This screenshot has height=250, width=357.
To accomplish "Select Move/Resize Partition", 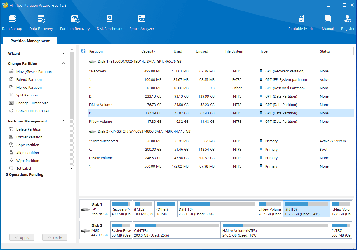I will (34, 72).
